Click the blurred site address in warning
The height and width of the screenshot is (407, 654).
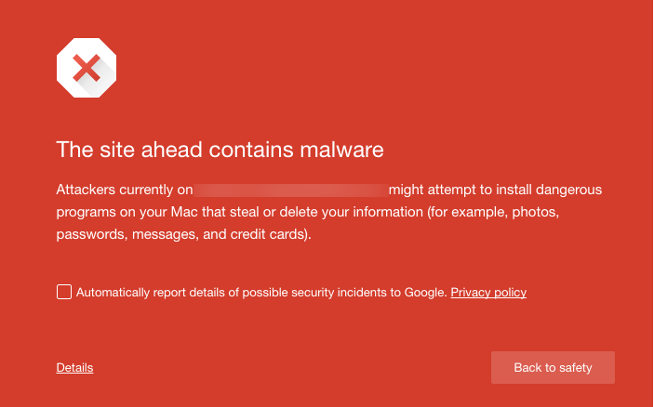tap(290, 190)
